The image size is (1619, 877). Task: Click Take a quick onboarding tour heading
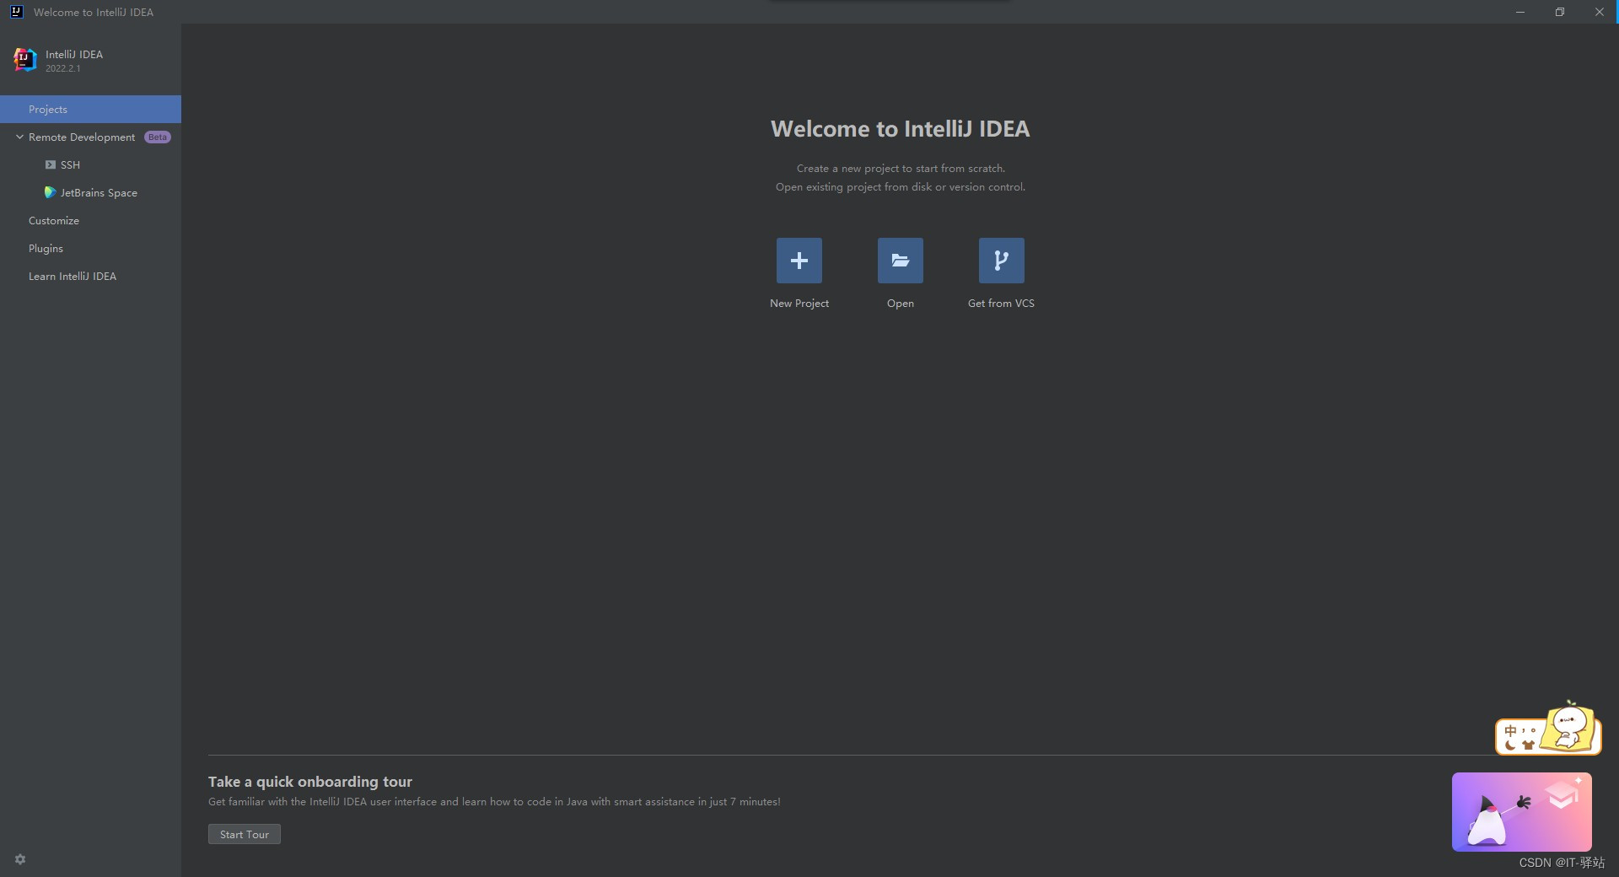[x=310, y=782]
